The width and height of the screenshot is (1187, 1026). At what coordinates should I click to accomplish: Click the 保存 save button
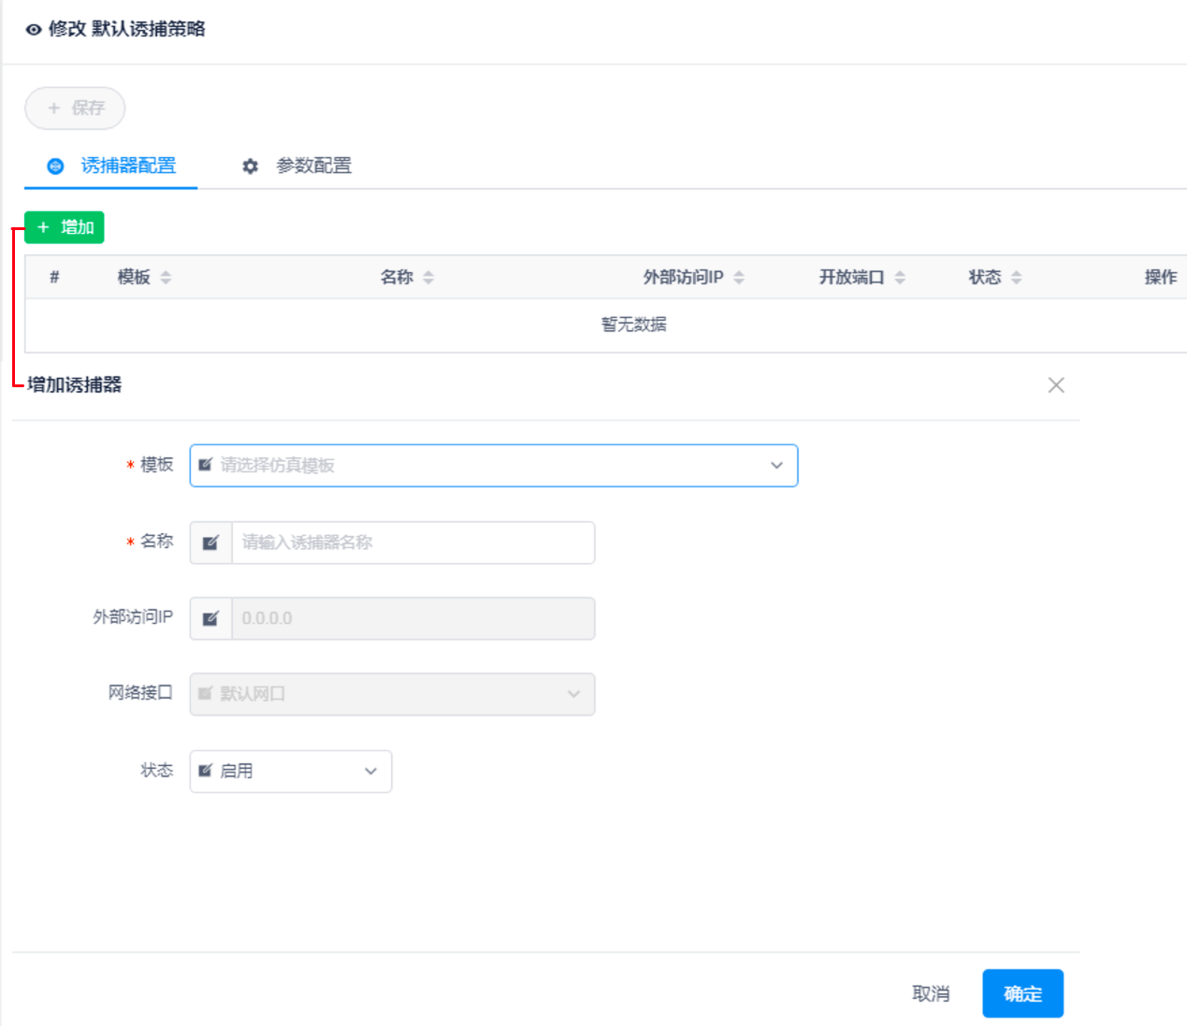pyautogui.click(x=75, y=108)
